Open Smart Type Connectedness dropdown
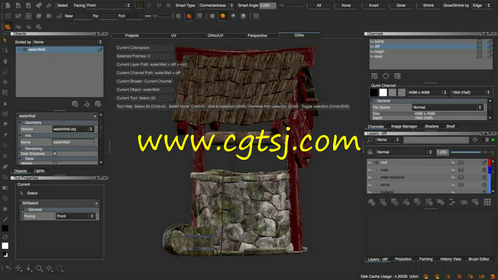This screenshot has height=280, width=498. pyautogui.click(x=216, y=6)
